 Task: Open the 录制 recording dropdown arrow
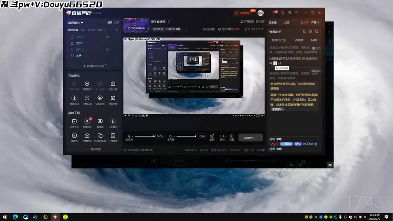225,136
